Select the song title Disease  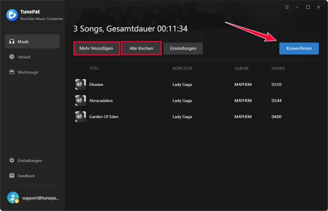[96, 84]
